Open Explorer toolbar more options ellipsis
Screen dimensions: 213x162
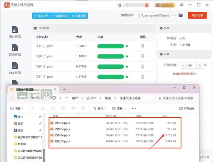[134, 109]
